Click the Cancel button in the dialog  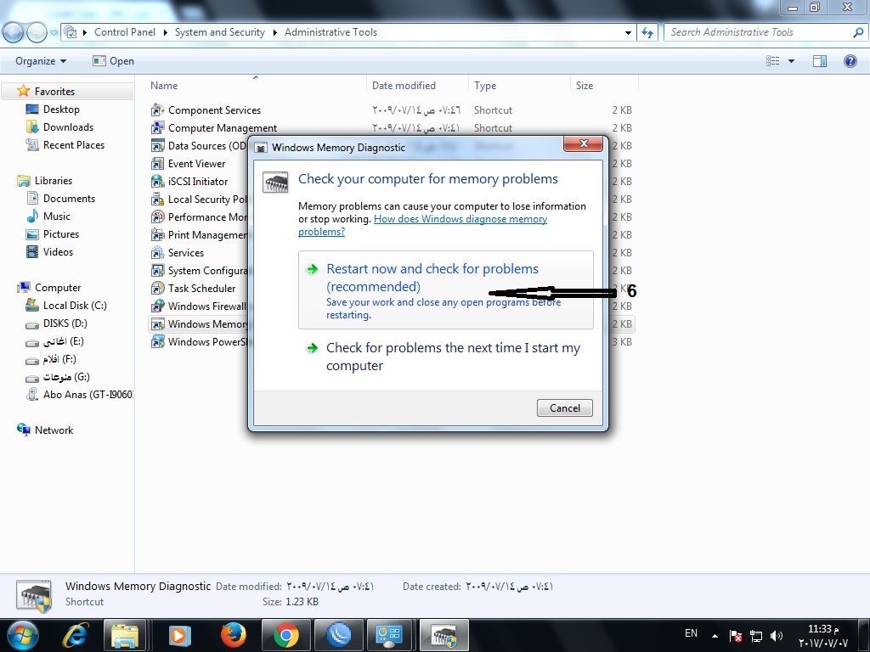pos(565,408)
